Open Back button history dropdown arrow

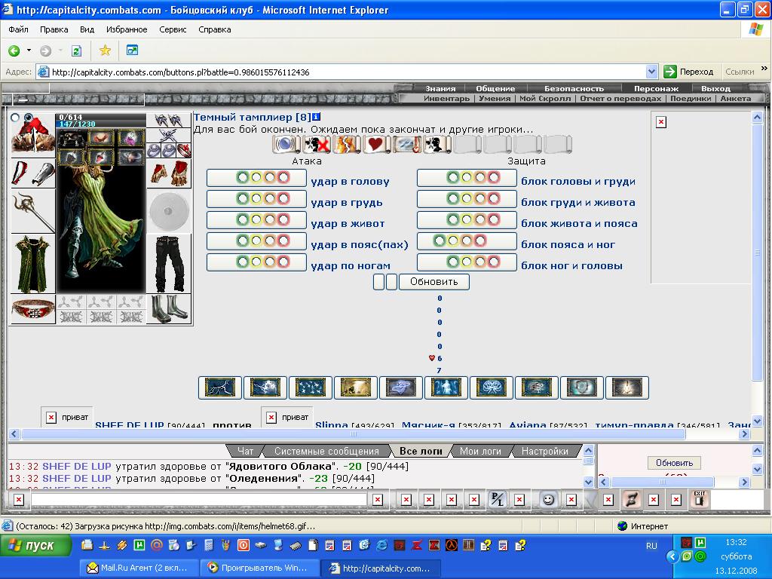click(29, 51)
